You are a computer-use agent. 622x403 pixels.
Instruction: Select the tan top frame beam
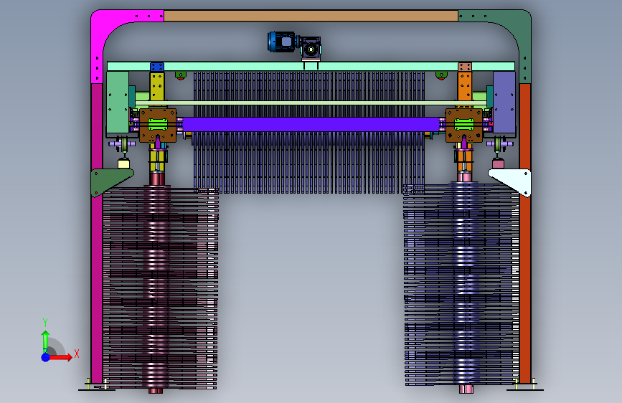click(311, 16)
